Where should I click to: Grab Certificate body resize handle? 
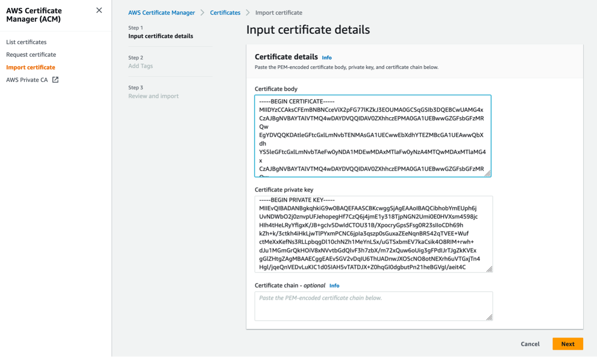pos(488,174)
